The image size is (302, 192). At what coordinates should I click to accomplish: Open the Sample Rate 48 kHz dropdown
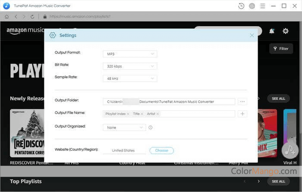click(x=130, y=79)
